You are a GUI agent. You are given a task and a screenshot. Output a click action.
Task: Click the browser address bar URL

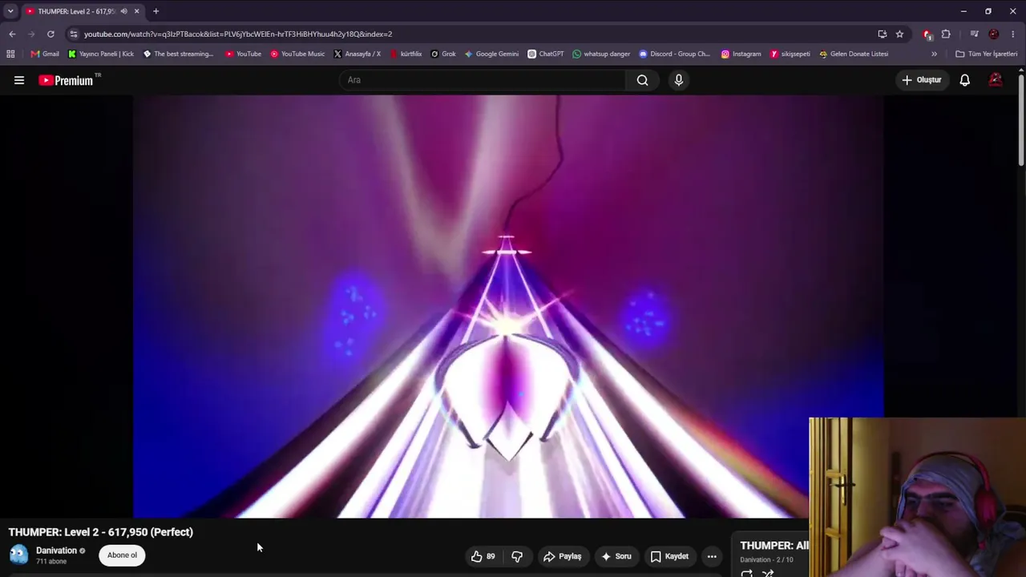click(238, 34)
